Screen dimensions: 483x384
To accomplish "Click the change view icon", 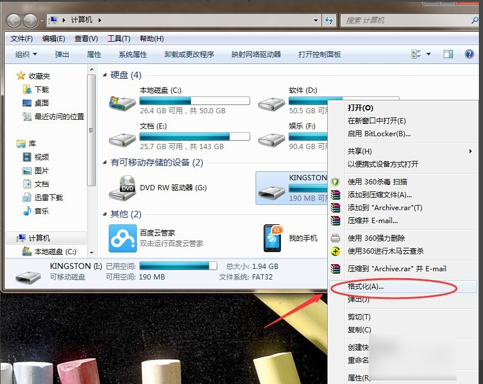I will [x=416, y=54].
